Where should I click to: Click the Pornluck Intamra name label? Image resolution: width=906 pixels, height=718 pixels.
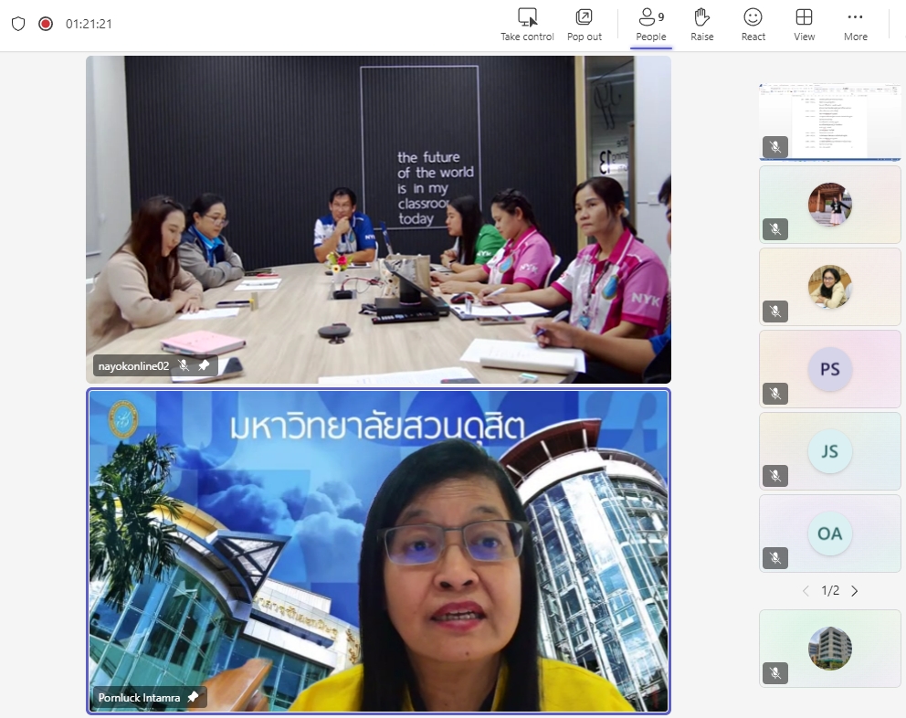coord(139,698)
